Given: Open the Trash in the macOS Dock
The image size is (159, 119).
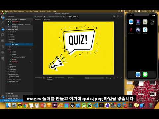Looking at the screenshot, I should click(x=151, y=105).
